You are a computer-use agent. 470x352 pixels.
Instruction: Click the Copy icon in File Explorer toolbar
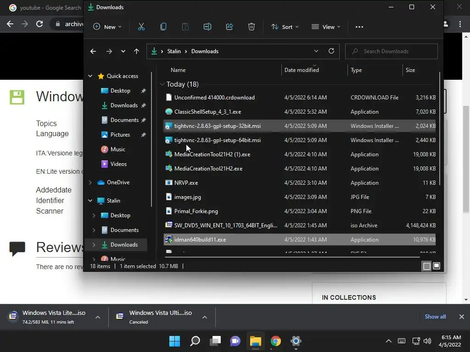[x=163, y=27]
